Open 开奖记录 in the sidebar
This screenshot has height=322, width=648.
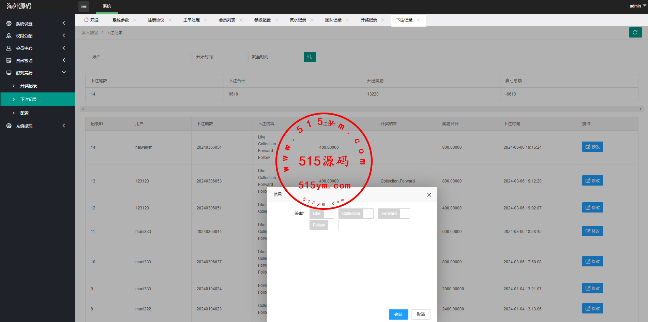click(x=28, y=86)
